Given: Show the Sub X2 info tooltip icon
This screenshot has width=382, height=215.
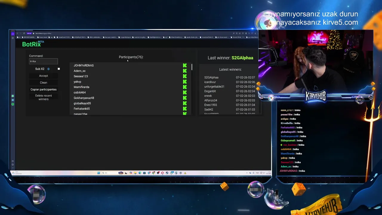Looking at the screenshot, I should point(48,69).
